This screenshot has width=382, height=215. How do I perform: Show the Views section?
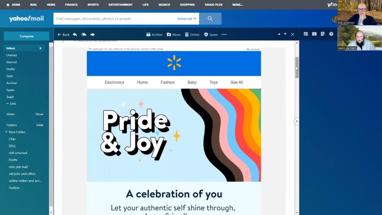click(x=39, y=114)
